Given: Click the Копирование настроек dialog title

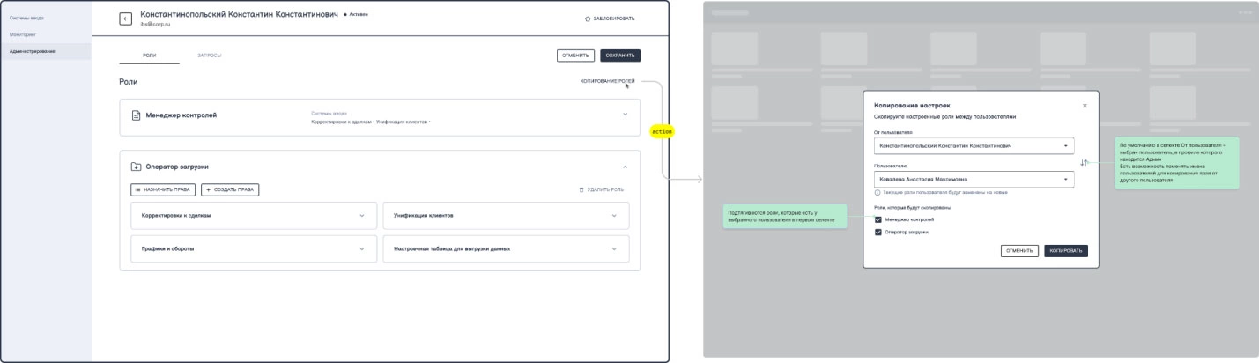Looking at the screenshot, I should point(912,106).
